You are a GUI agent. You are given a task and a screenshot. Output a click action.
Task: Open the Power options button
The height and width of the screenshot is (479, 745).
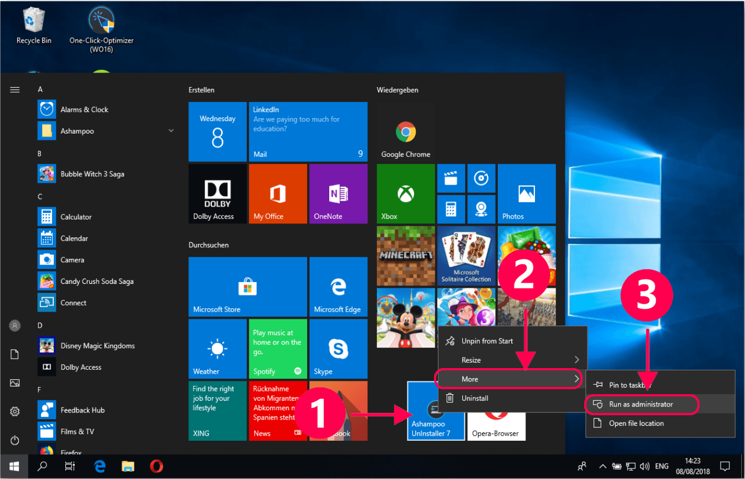[x=15, y=440]
